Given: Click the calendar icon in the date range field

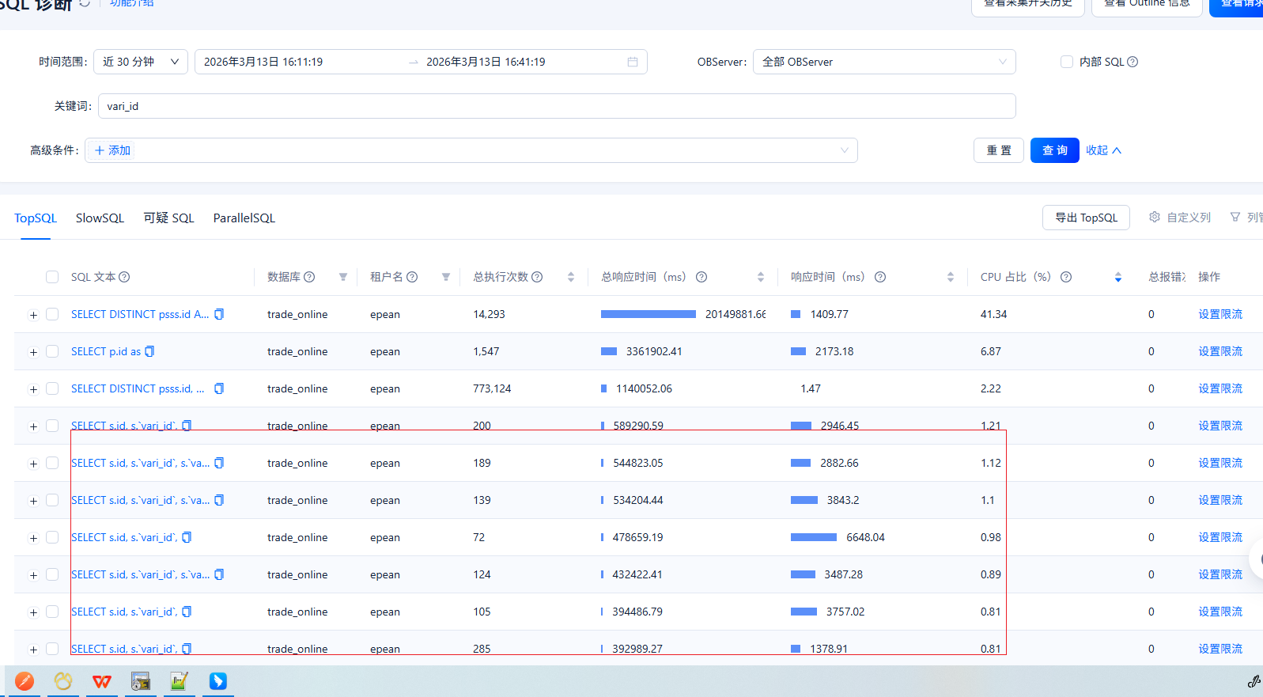Looking at the screenshot, I should (633, 62).
